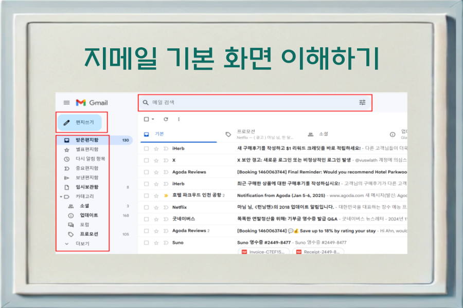Click the tag icon beside 프로모션 sidebar
The height and width of the screenshot is (308, 463).
point(71,234)
